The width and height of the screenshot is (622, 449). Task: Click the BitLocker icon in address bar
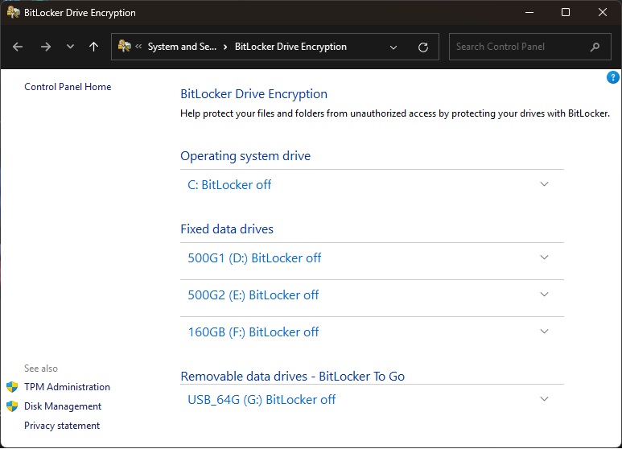(x=125, y=47)
